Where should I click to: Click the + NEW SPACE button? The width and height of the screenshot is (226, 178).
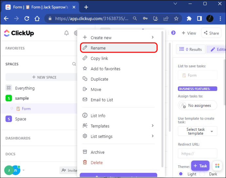tap(41, 77)
